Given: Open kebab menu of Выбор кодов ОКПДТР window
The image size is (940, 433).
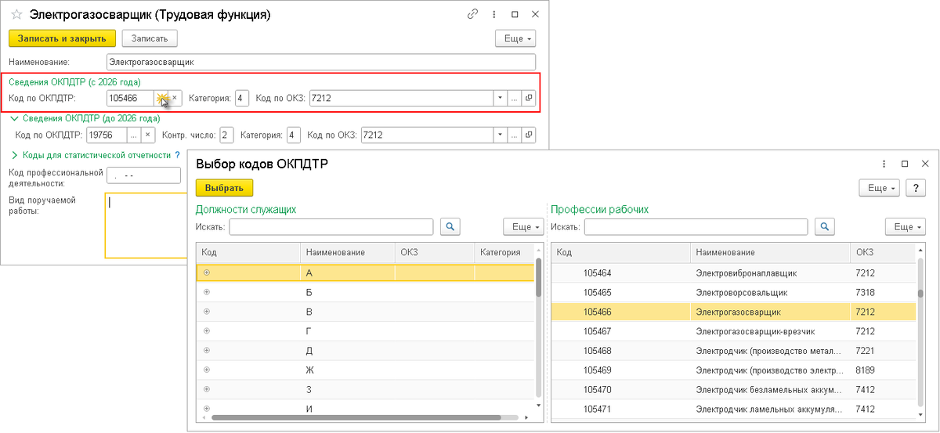Looking at the screenshot, I should [x=885, y=164].
